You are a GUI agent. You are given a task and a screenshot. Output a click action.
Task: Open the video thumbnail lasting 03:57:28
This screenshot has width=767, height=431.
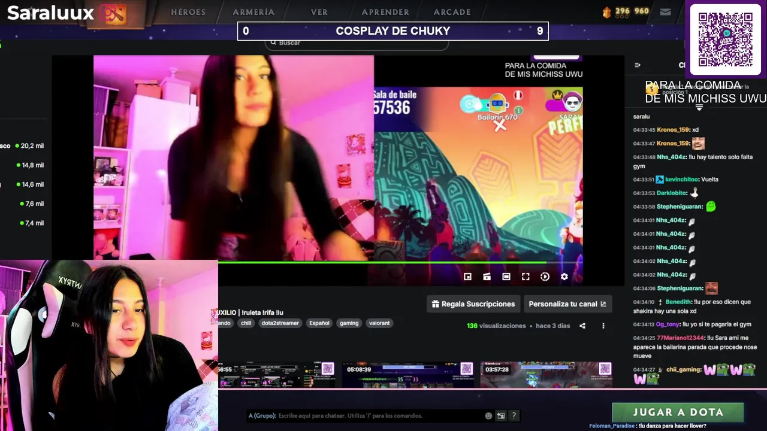[x=546, y=375]
